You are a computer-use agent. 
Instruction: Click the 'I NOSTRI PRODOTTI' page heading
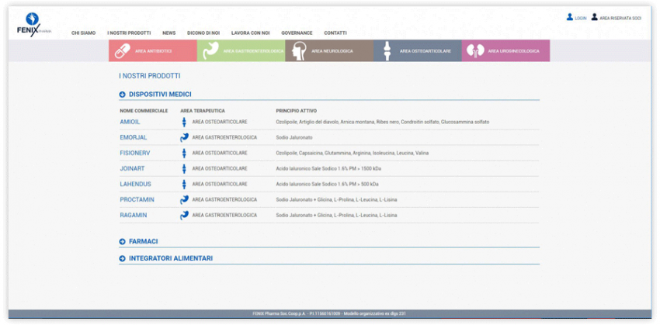coord(150,76)
